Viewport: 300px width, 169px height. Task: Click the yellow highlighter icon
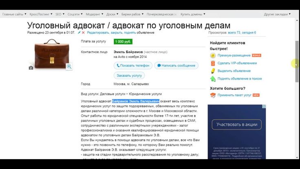pos(213,71)
